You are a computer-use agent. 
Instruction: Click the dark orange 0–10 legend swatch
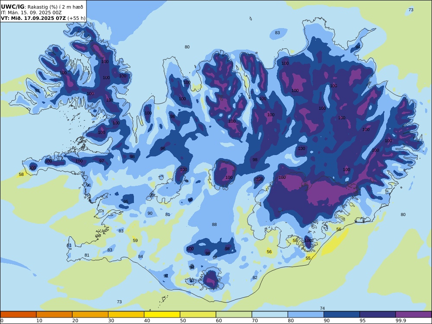pos(18,314)
